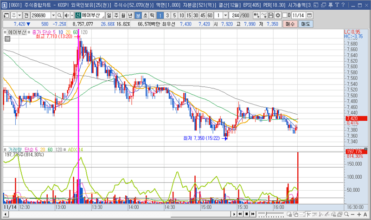Click the zoom out minus icon
Image resolution: width=371 pixels, height=220 pixels.
pyautogui.click(x=353, y=215)
